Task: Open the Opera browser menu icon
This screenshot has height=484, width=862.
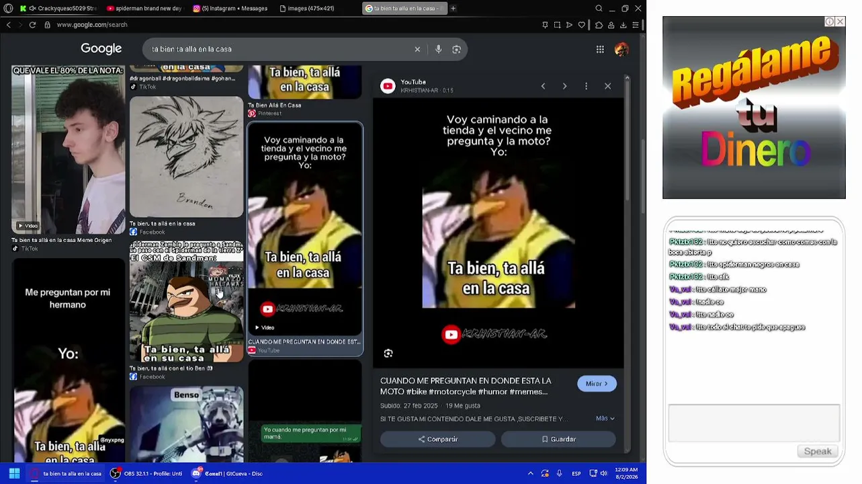Action: pos(8,9)
